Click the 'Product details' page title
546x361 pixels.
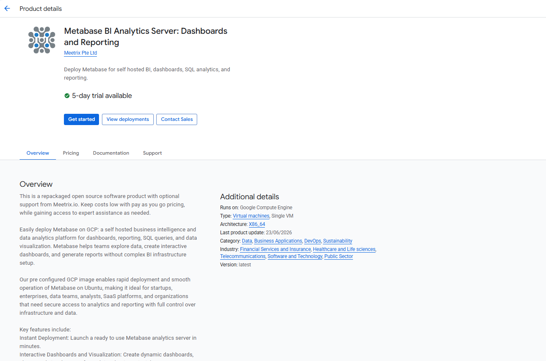(41, 9)
